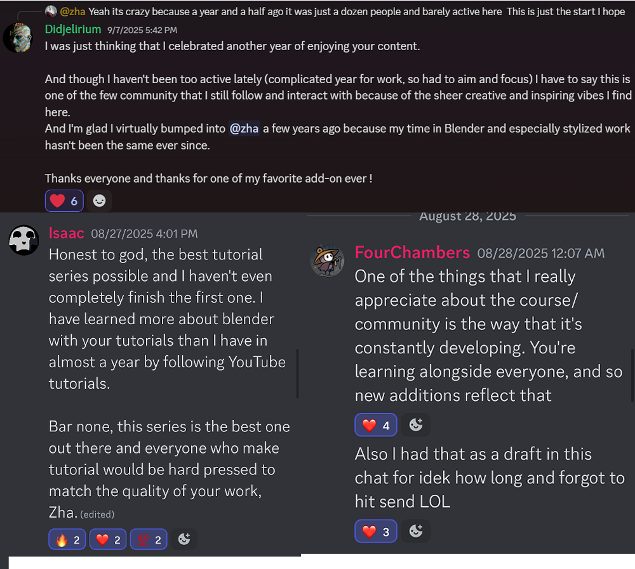The height and width of the screenshot is (569, 635).
Task: Click the FourChambers username
Action: tap(412, 252)
